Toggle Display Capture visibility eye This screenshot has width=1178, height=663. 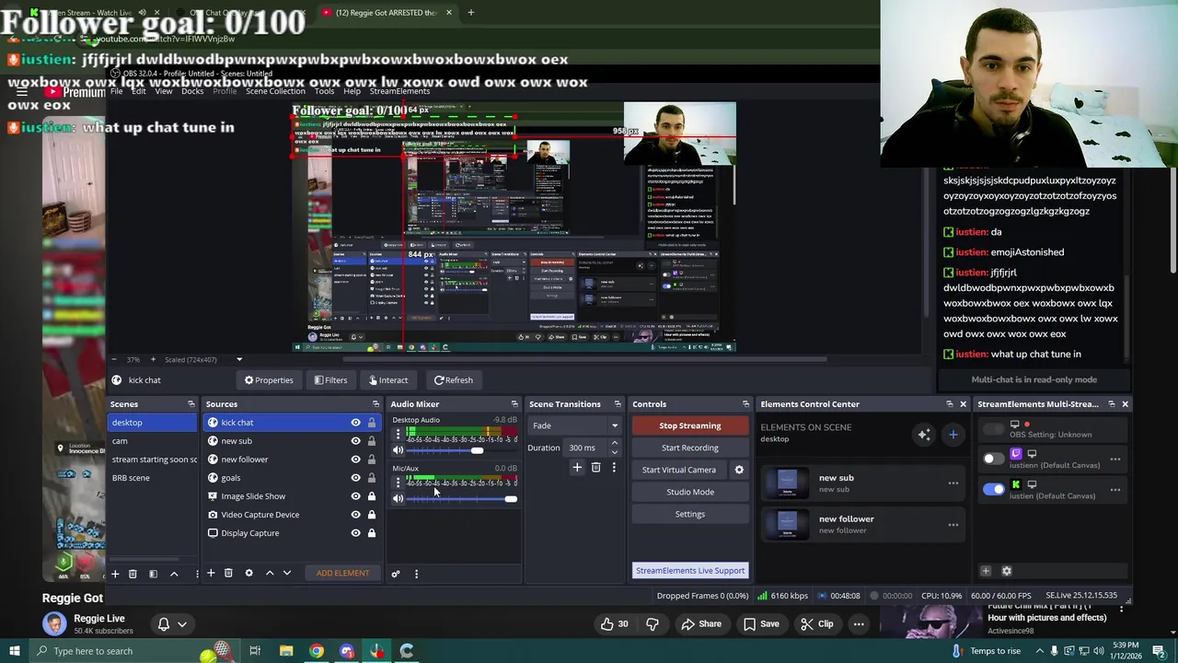click(355, 533)
